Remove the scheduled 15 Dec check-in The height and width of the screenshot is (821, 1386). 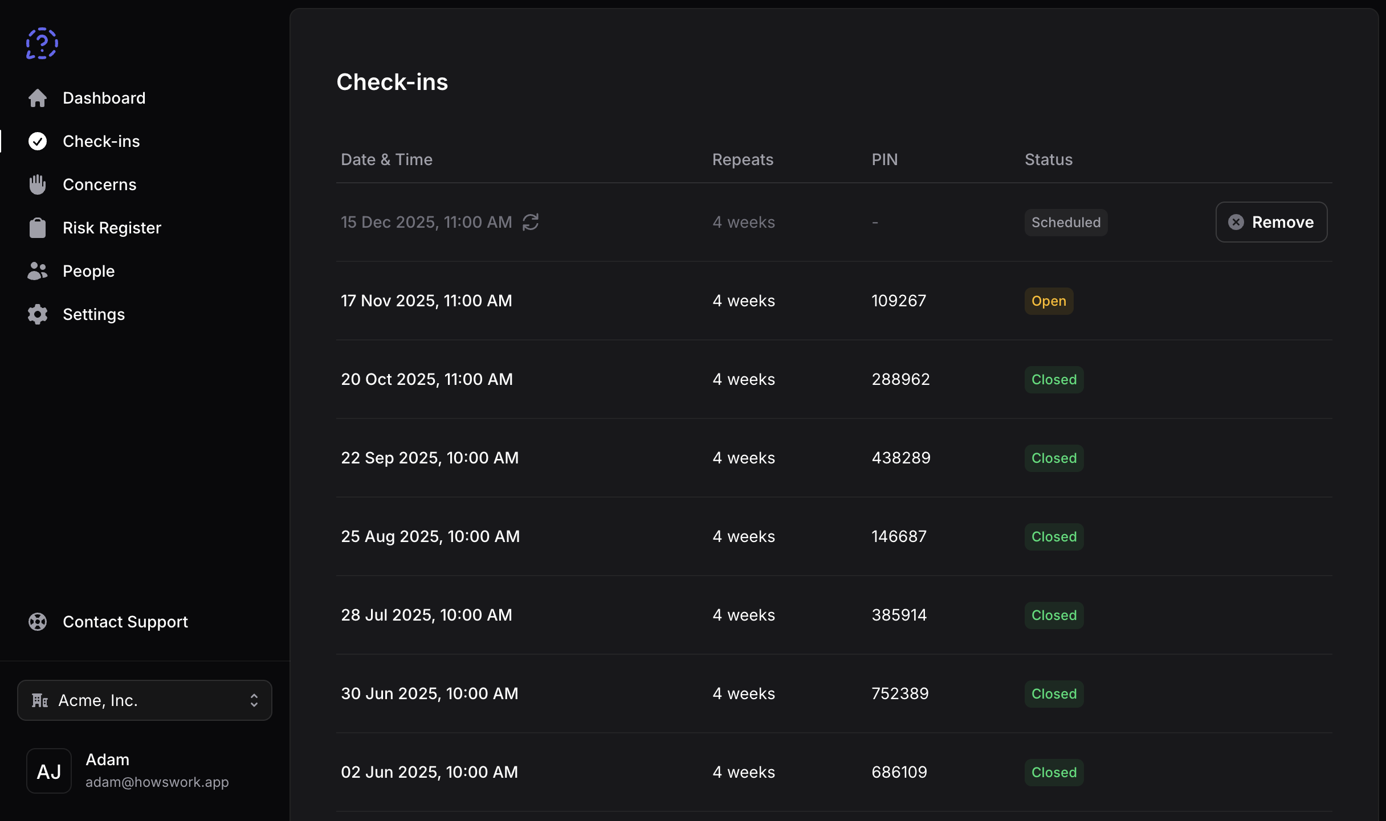(x=1271, y=222)
